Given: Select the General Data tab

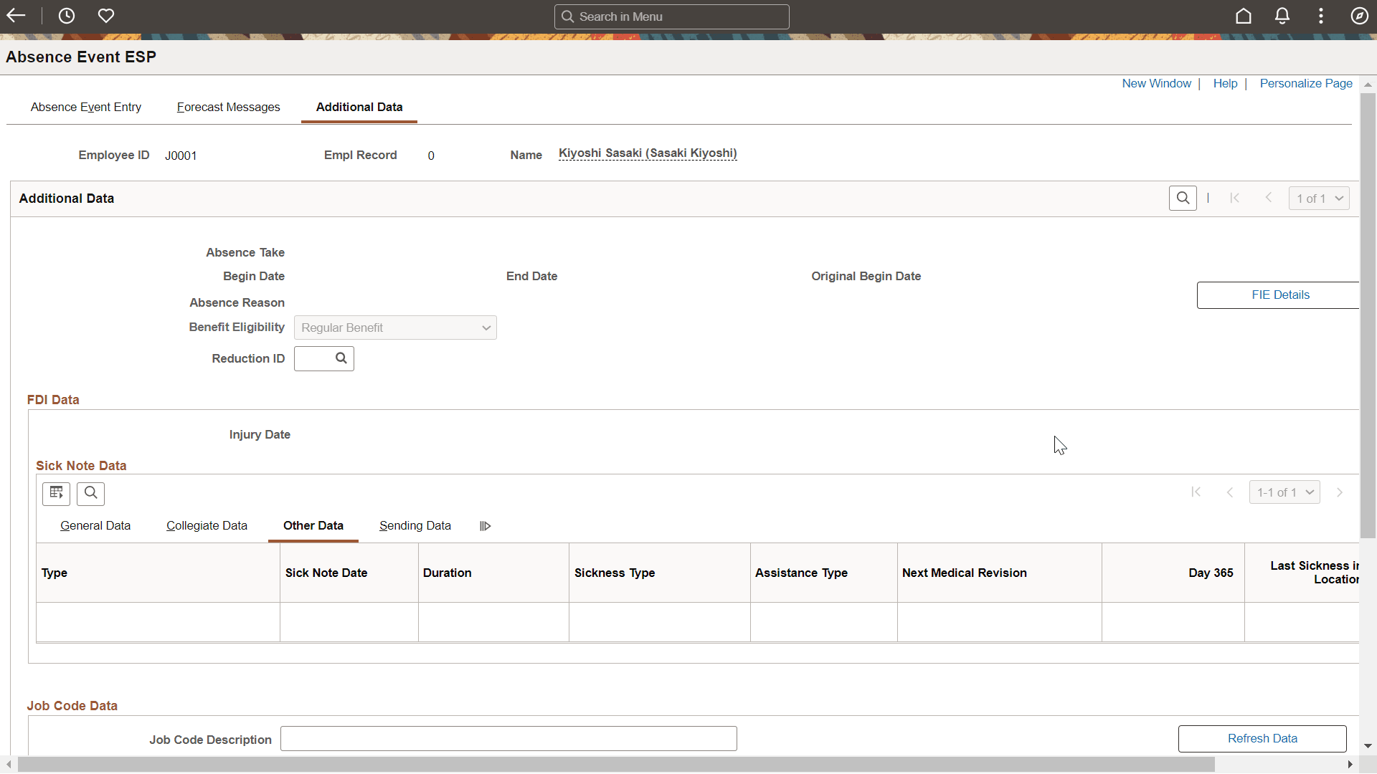Looking at the screenshot, I should pos(95,525).
